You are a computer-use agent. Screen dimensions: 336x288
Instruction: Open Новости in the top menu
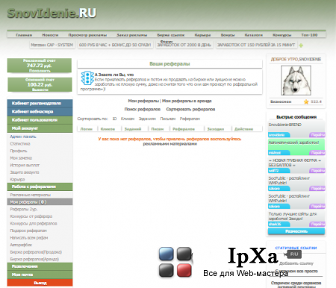(50, 35)
